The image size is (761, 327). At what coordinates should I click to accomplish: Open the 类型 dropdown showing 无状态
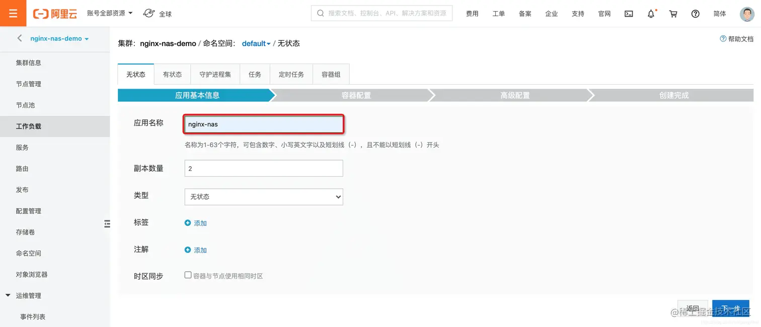263,197
